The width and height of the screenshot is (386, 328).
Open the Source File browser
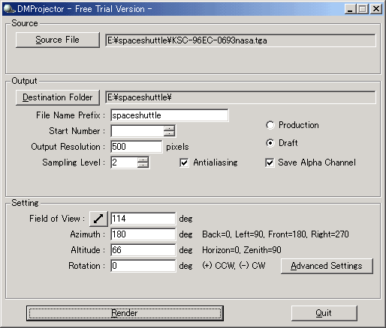click(x=58, y=40)
